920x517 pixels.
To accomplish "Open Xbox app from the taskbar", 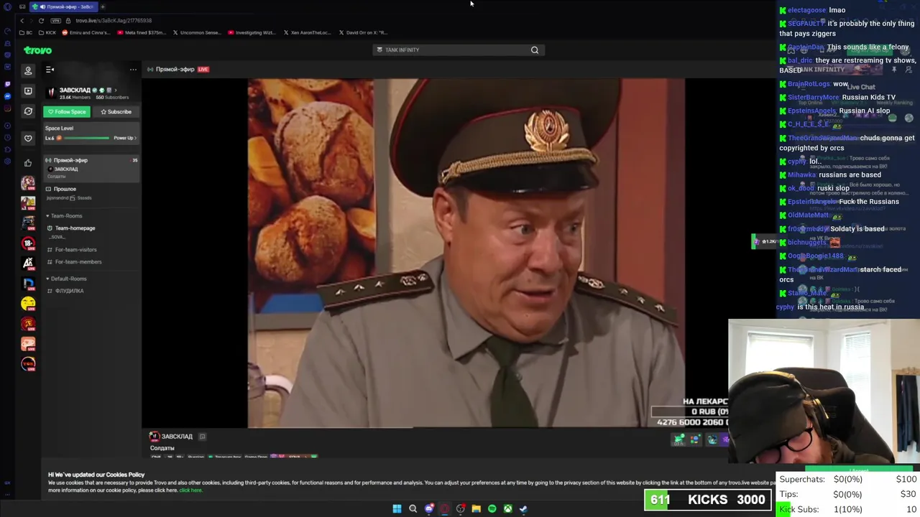I will 507,508.
